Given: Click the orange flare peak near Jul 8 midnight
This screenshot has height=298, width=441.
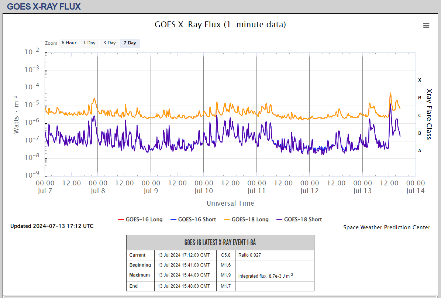Looking at the screenshot, I should point(94,99).
